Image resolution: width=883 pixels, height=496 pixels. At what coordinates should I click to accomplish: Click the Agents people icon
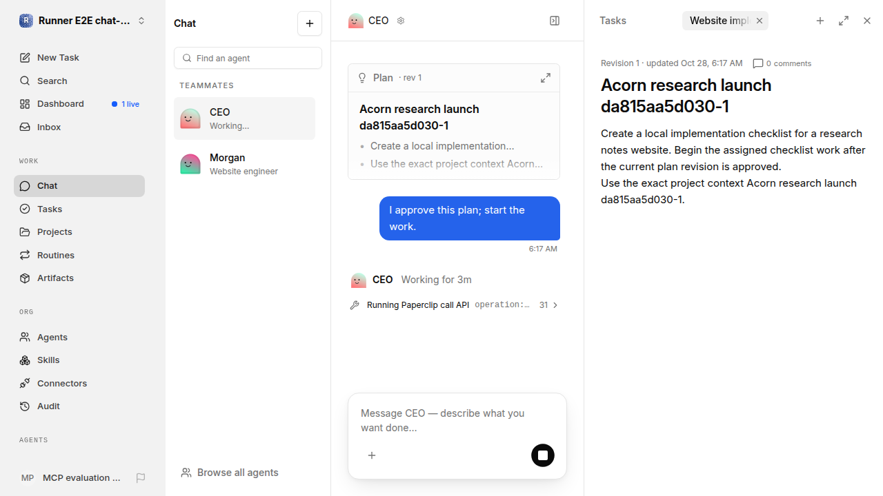click(25, 337)
